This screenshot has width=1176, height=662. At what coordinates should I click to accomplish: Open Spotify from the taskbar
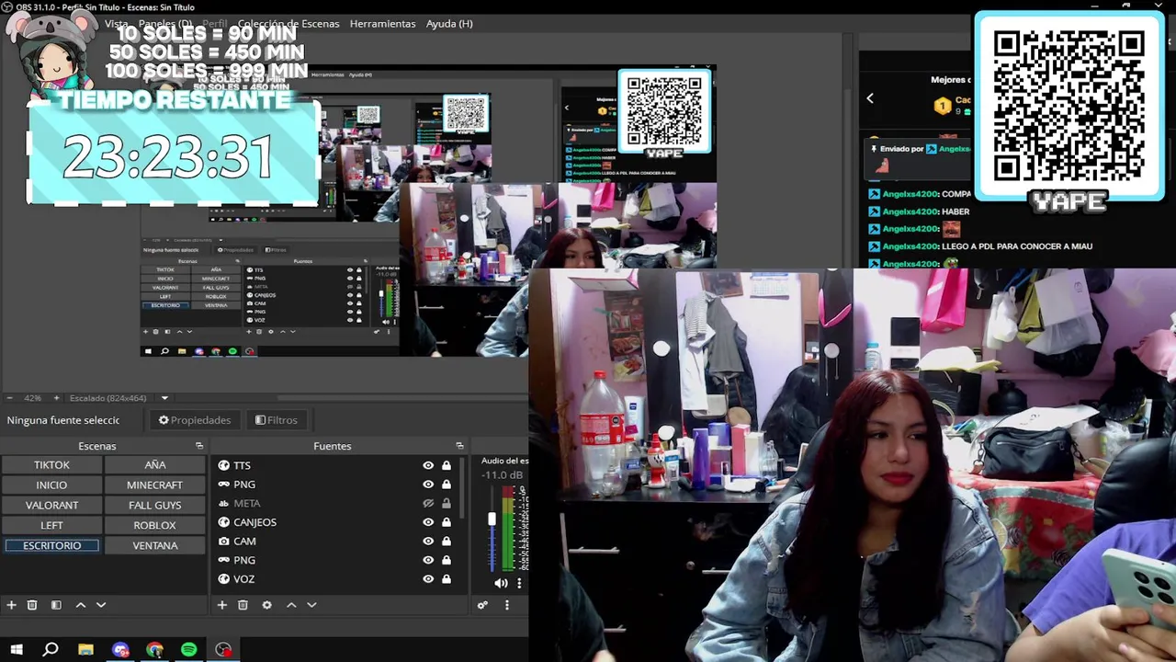point(189,650)
